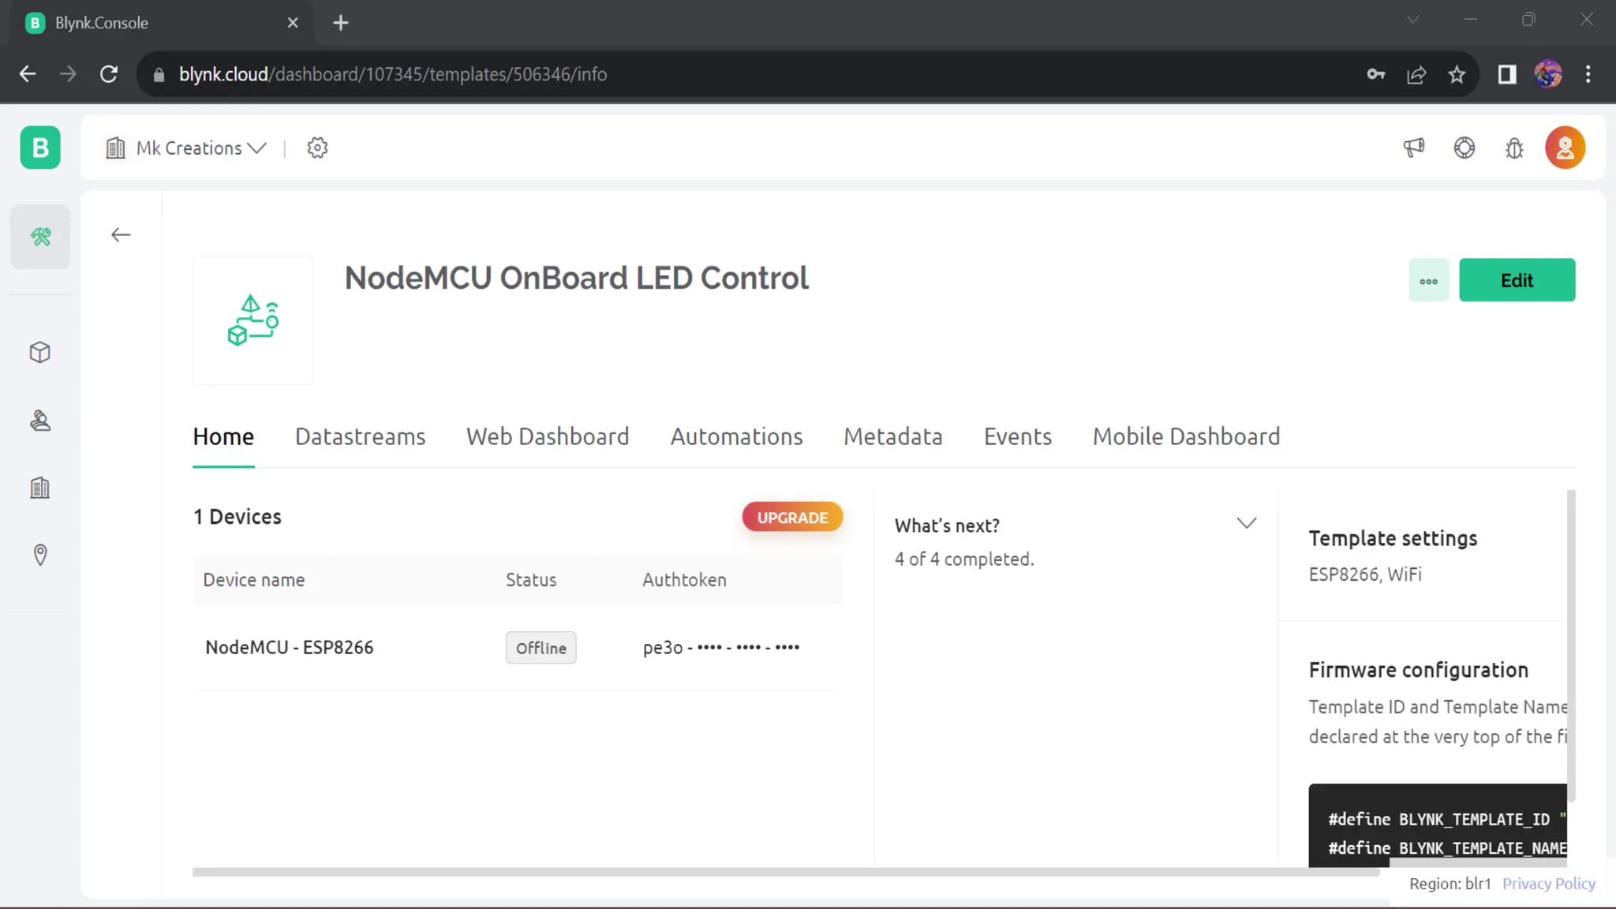1616x909 pixels.
Task: Open the Devices cube icon in sidebar
Action: pyautogui.click(x=40, y=352)
